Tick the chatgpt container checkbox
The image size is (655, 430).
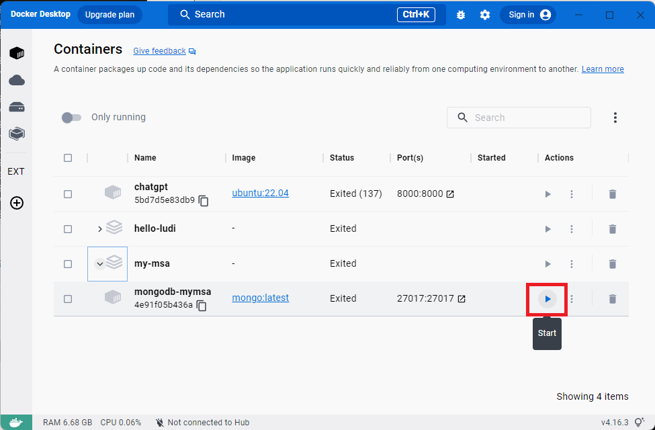68,194
